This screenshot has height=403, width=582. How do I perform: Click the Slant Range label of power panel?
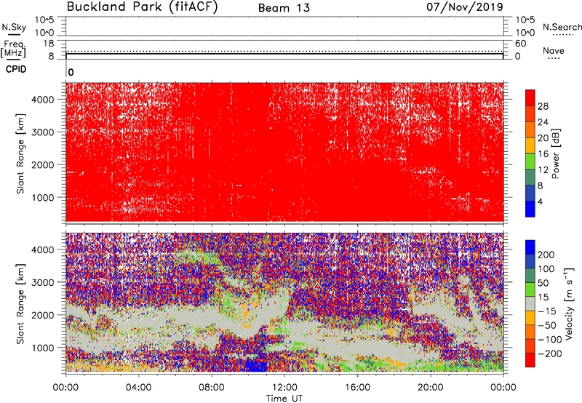pos(20,153)
